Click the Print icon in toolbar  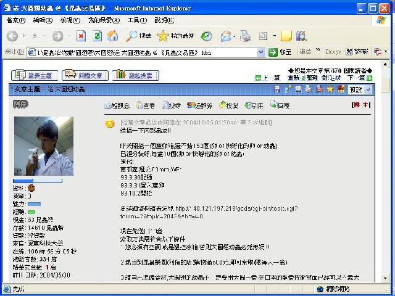(245, 36)
